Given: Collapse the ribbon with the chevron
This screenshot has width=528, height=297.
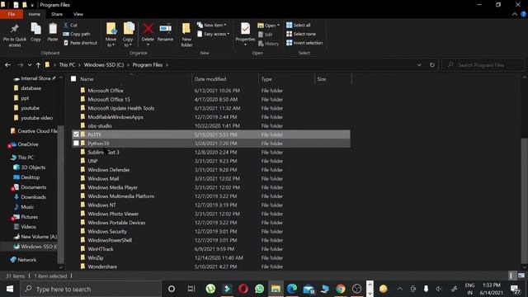Looking at the screenshot, I should coord(514,14).
